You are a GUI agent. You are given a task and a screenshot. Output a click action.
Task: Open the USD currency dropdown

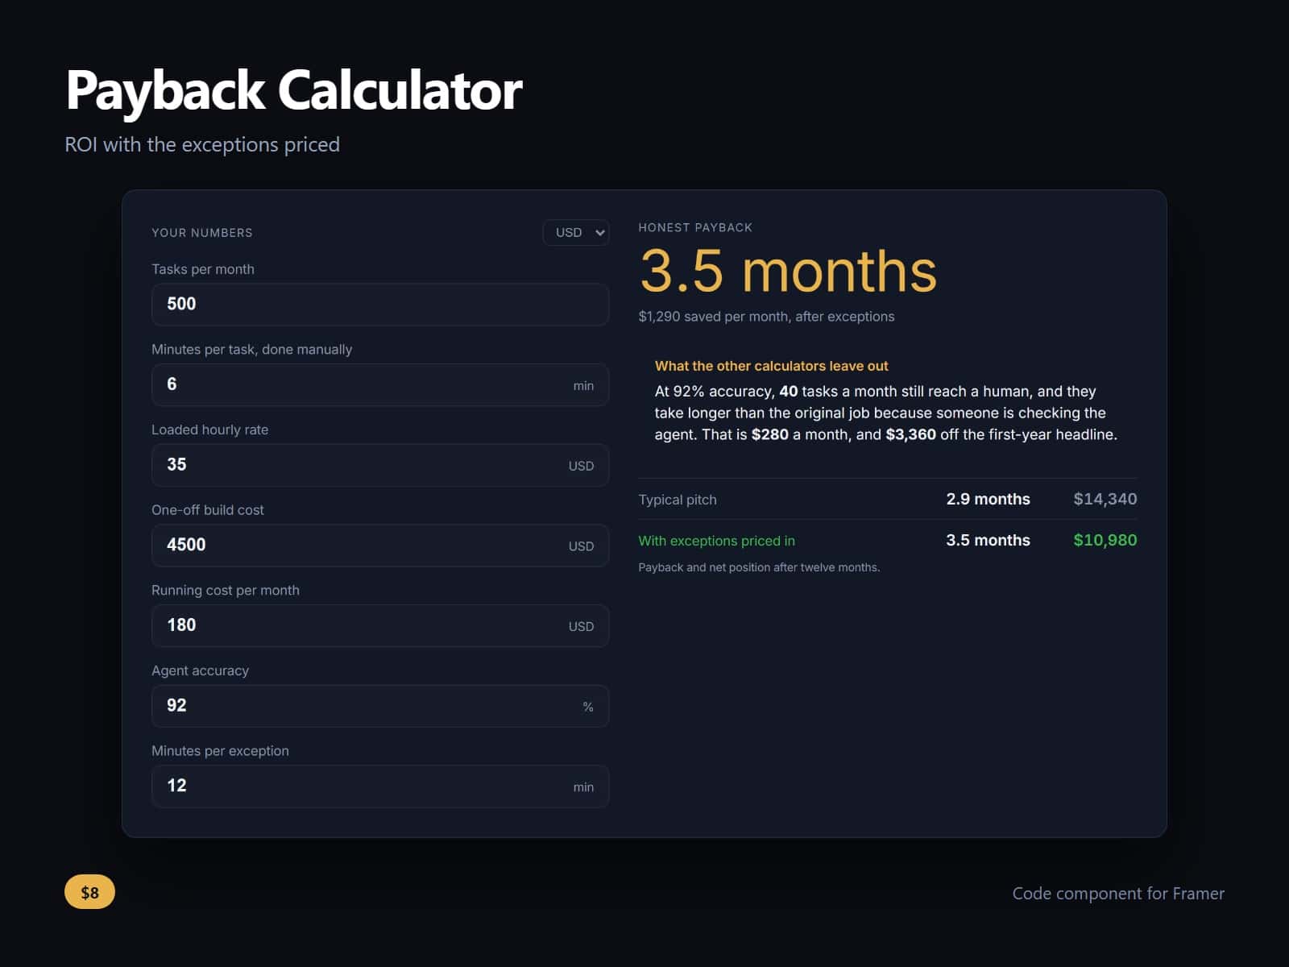coord(576,232)
